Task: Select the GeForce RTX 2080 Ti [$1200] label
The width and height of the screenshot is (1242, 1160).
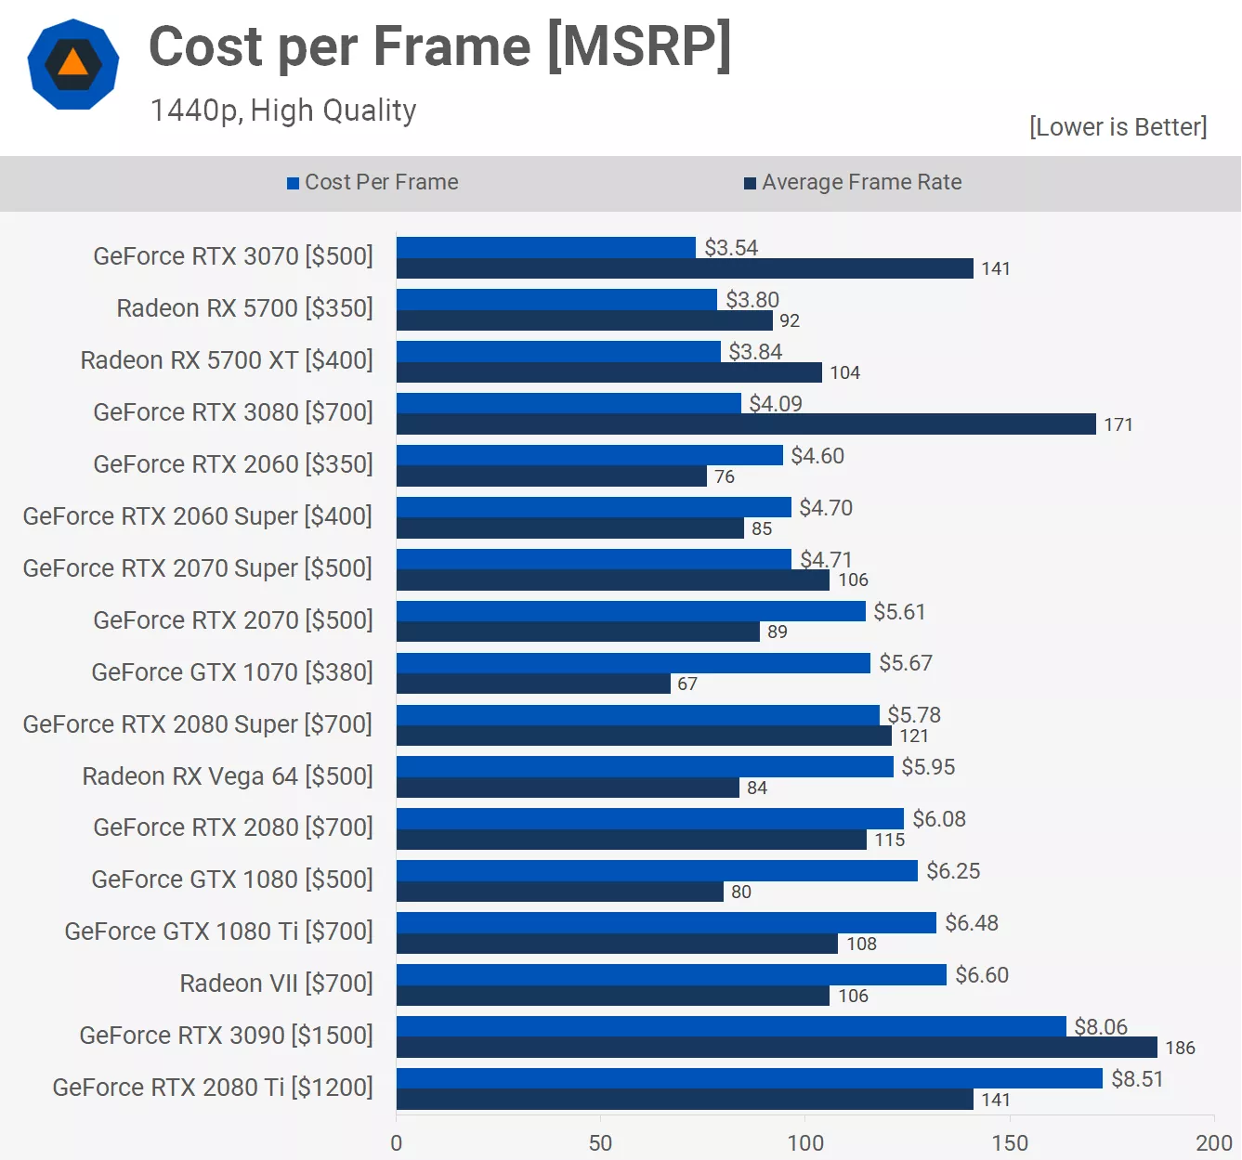Action: click(213, 1088)
